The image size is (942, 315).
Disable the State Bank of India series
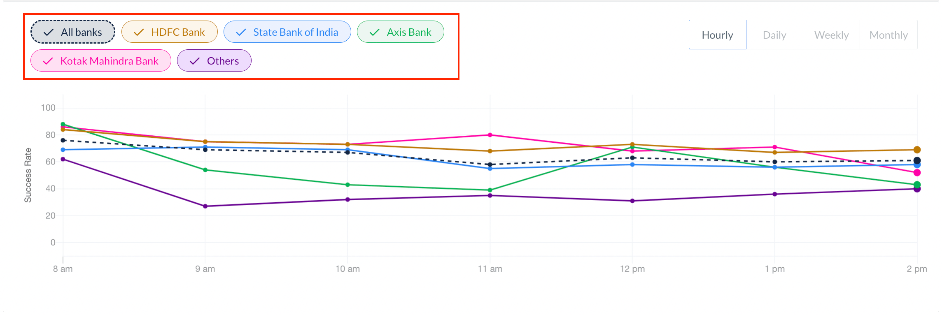click(x=287, y=32)
